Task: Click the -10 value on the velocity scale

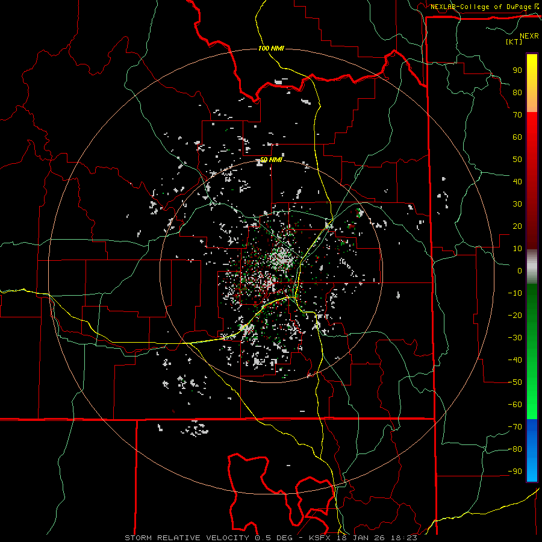Action: tap(515, 293)
